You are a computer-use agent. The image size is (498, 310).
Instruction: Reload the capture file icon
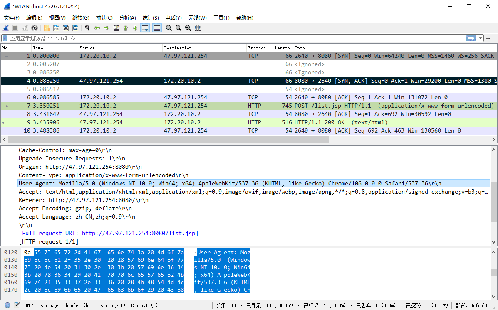[x=75, y=28]
